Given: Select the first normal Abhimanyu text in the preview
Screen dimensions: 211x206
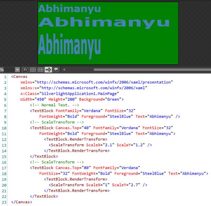Looking at the screenshot, I should [x=69, y=9].
